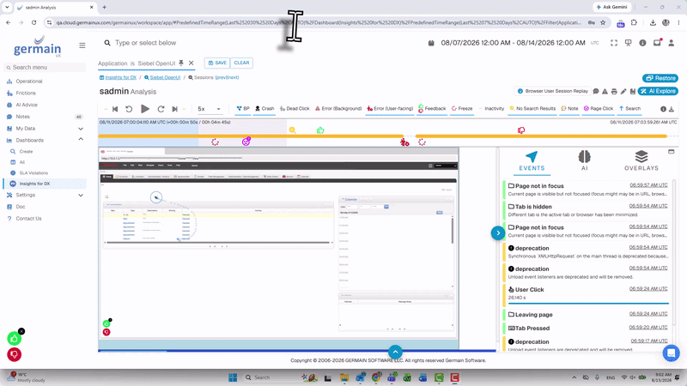The height and width of the screenshot is (386, 687).
Task: Click the save floppy icon near AI Explore
Action: coord(633,92)
